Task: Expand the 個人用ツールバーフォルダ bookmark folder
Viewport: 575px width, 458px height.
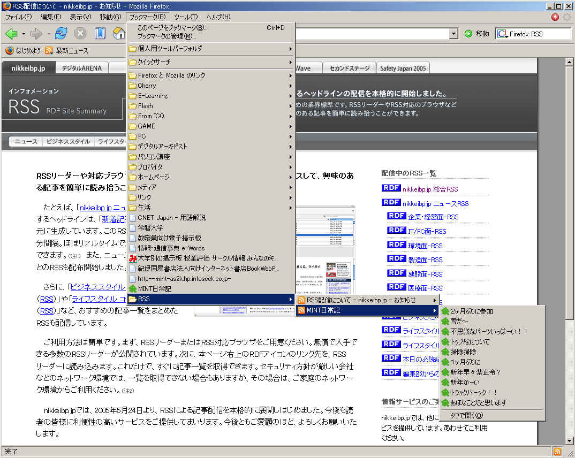Action: click(x=211, y=48)
